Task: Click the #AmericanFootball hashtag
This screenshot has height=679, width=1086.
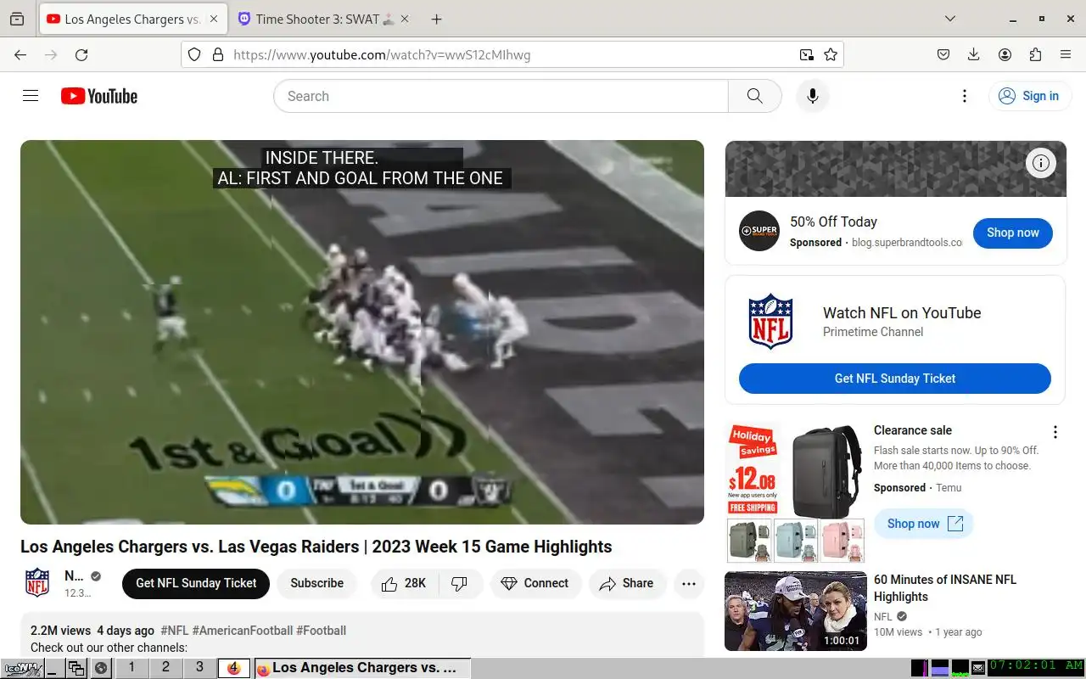Action: pos(243,631)
